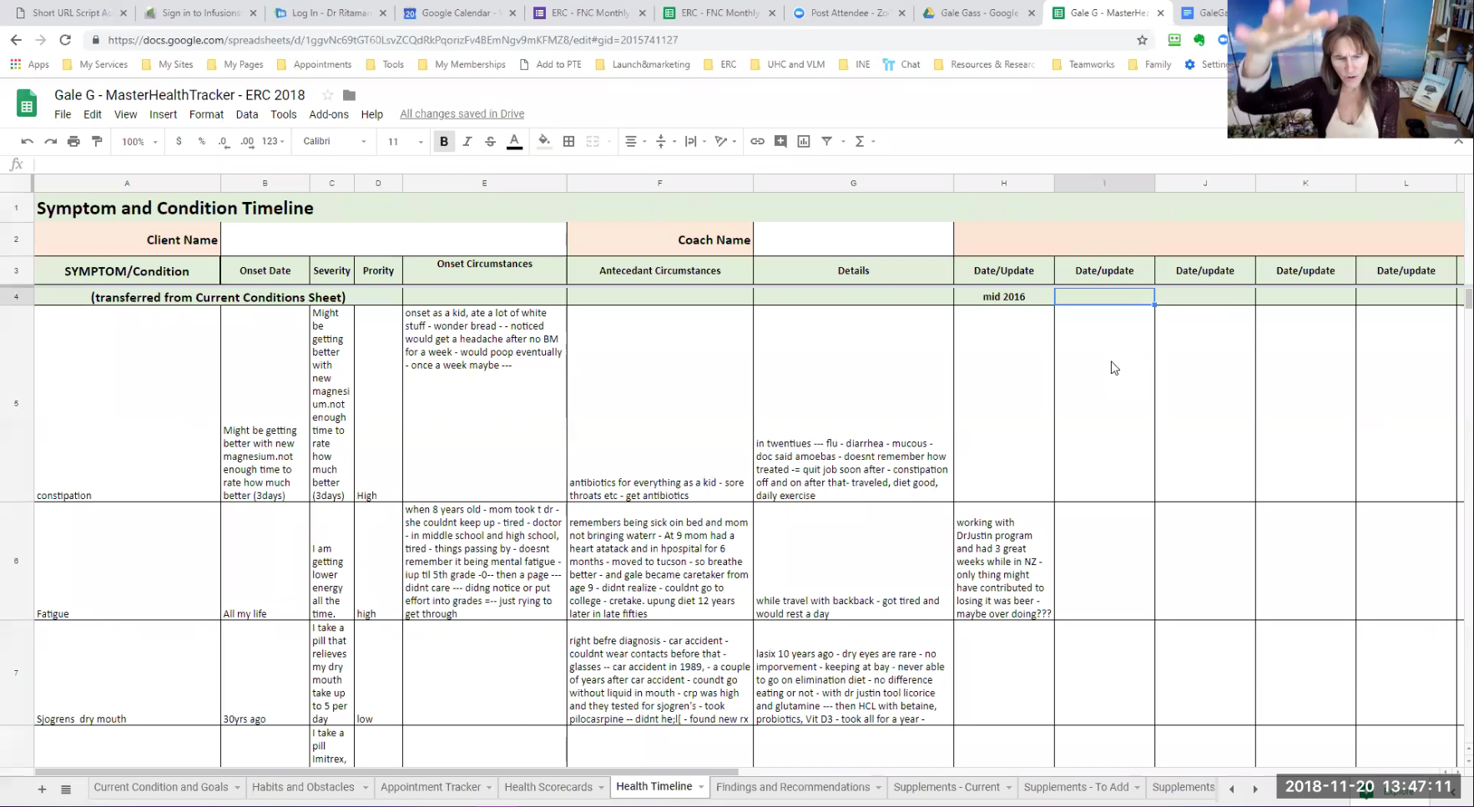Open the fill color bucket swatch
The width and height of the screenshot is (1474, 807).
click(544, 142)
